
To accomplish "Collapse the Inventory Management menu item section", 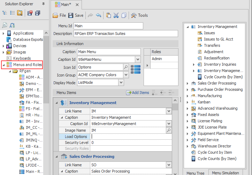I will (57, 103).
